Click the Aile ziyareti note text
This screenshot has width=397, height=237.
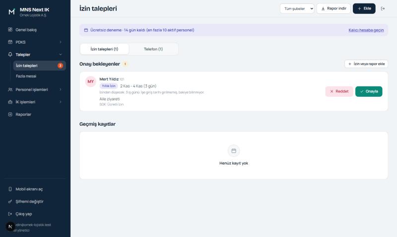coord(110,99)
